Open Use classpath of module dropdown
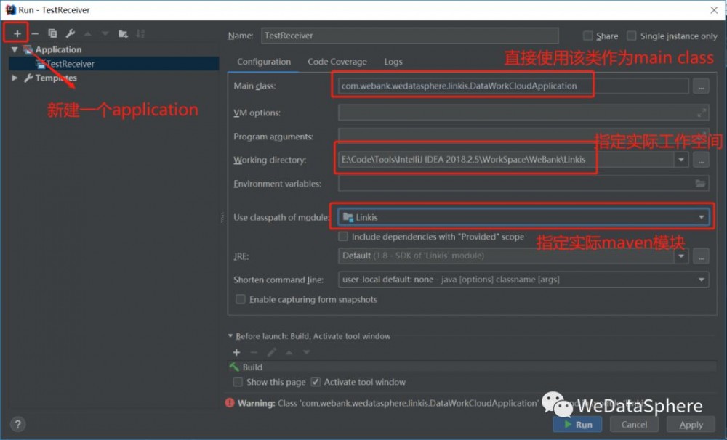This screenshot has height=440, width=727. click(701, 217)
